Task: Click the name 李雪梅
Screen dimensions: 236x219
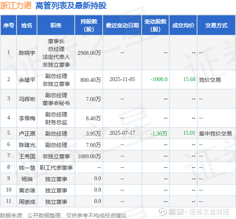Action: click(27, 118)
